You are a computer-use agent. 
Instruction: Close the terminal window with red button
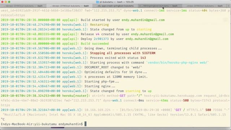click(x=2, y=2)
